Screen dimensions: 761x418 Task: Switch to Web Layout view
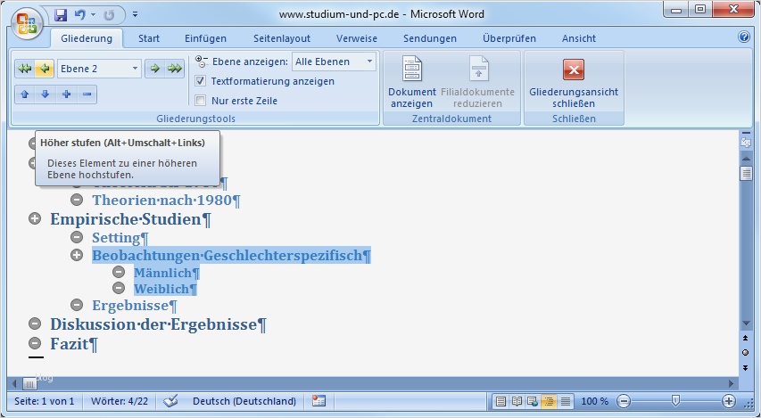[x=533, y=401]
